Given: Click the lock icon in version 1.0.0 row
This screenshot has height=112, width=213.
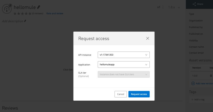Looking at the screenshot, I should 211,76.
